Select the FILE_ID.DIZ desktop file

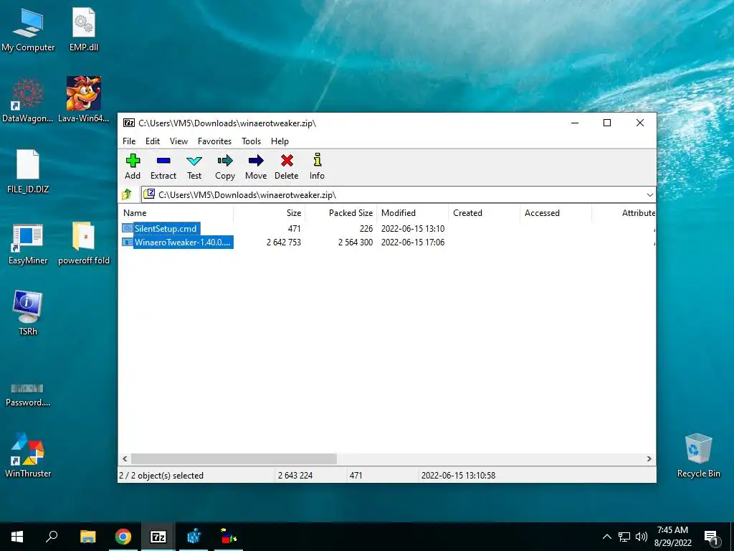coord(28,171)
